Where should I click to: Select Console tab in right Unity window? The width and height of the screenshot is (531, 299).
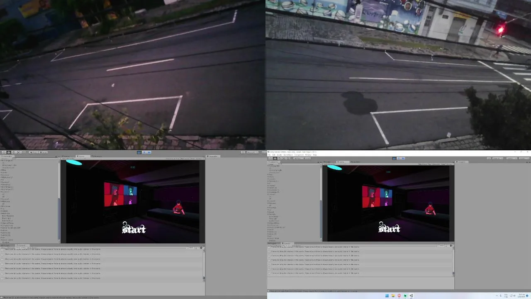click(x=287, y=243)
